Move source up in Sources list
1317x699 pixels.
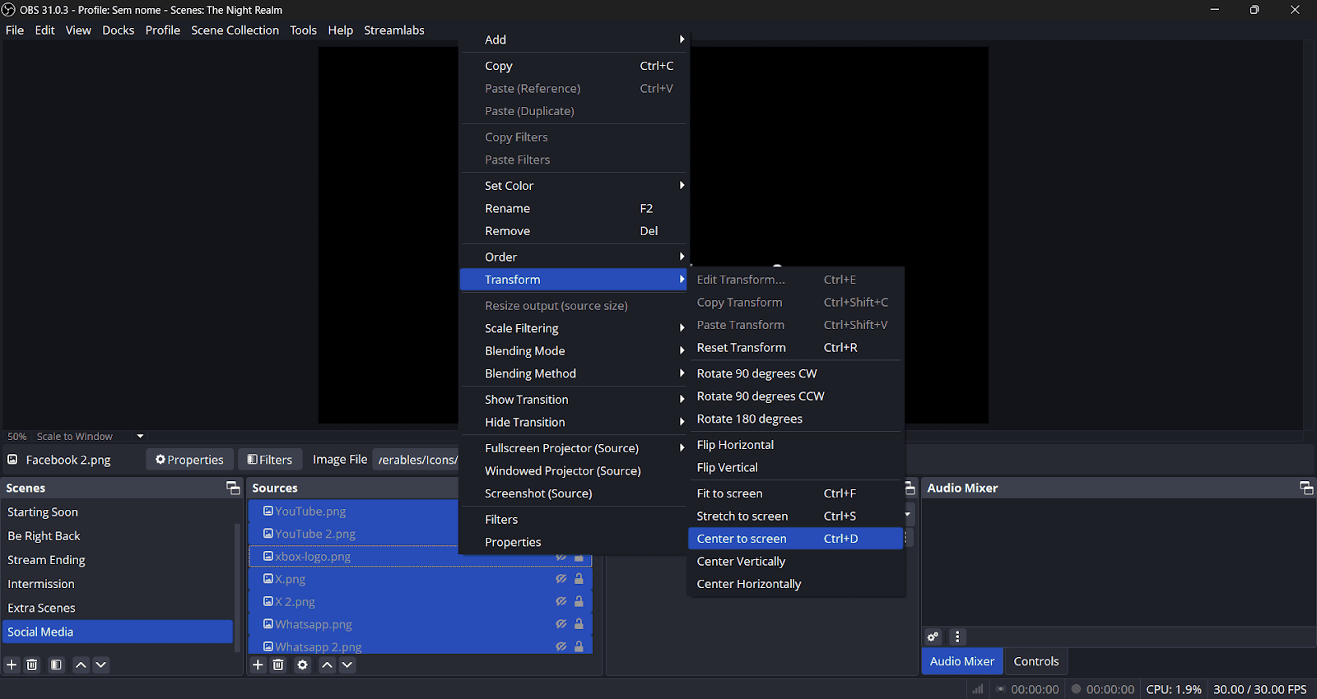click(x=327, y=664)
